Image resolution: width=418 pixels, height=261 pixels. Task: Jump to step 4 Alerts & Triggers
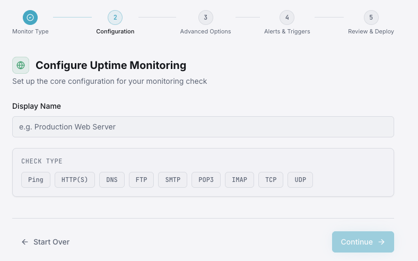[287, 18]
